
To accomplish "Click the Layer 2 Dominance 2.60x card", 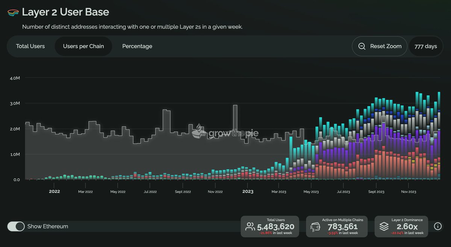I will coord(401,226).
